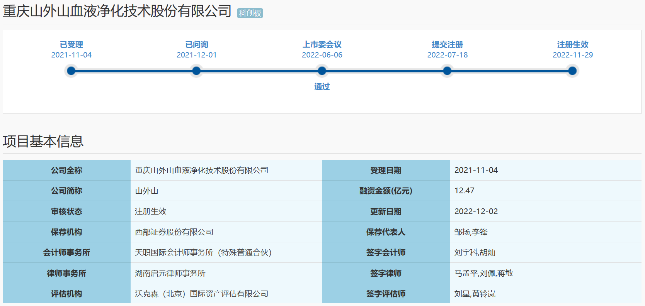Viewport: 645px width, 306px height.
Task: Click the 科创板 badge beside company title
Action: pyautogui.click(x=250, y=13)
